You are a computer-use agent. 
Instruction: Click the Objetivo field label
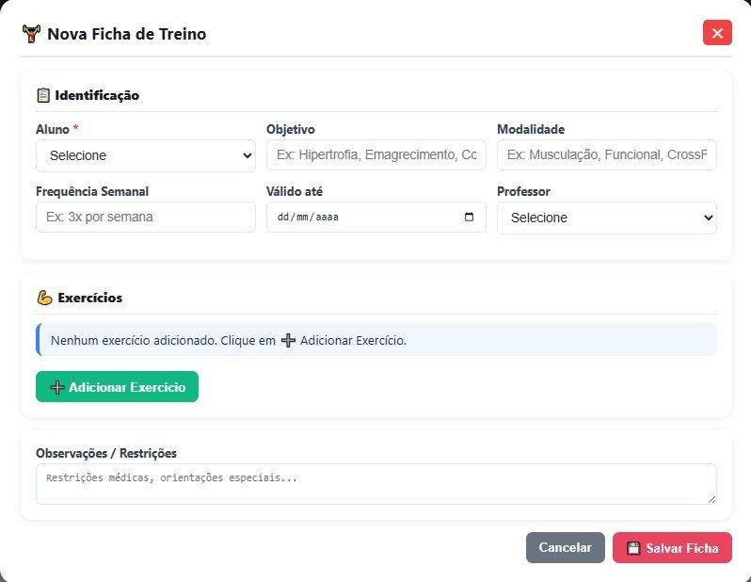(x=290, y=129)
